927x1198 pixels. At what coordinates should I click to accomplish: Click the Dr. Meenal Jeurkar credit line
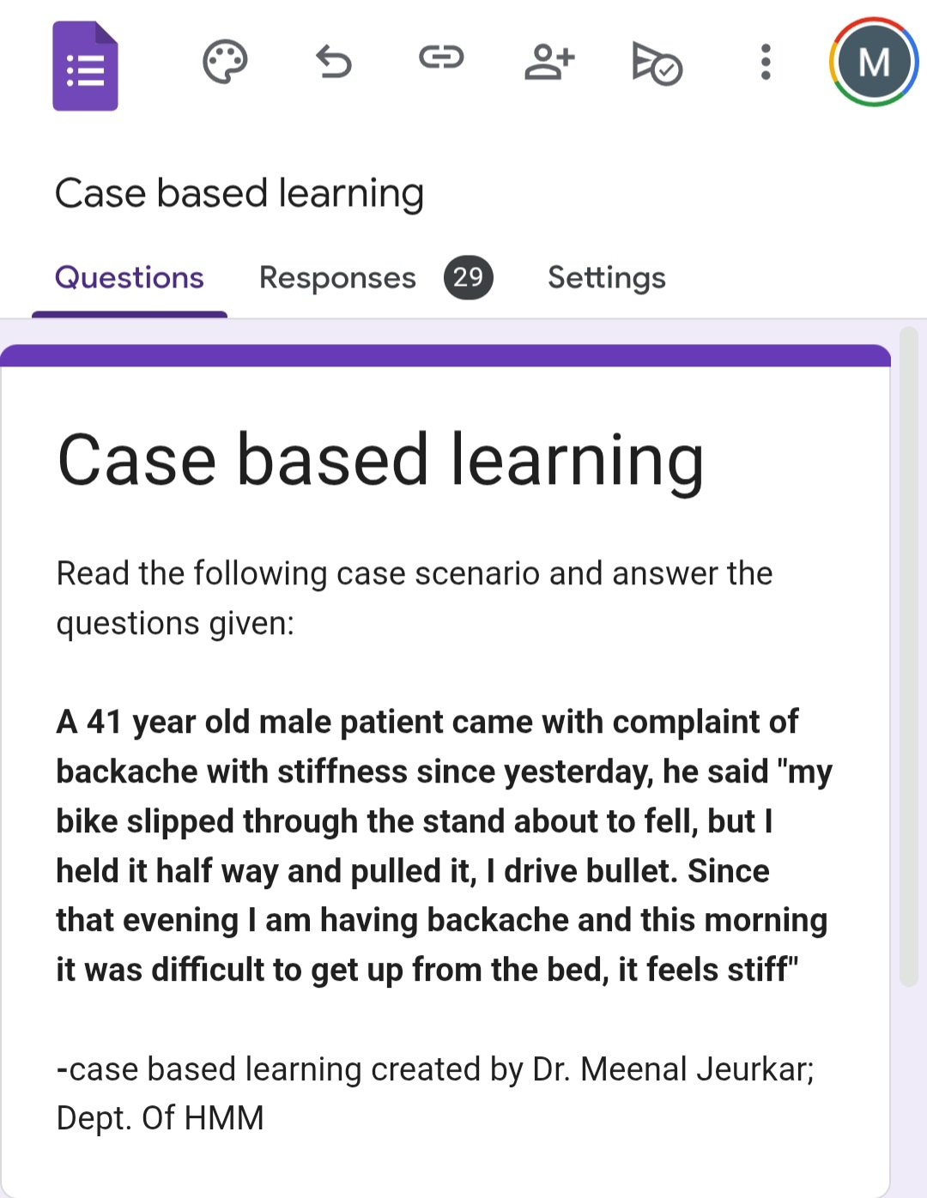[x=434, y=1069]
